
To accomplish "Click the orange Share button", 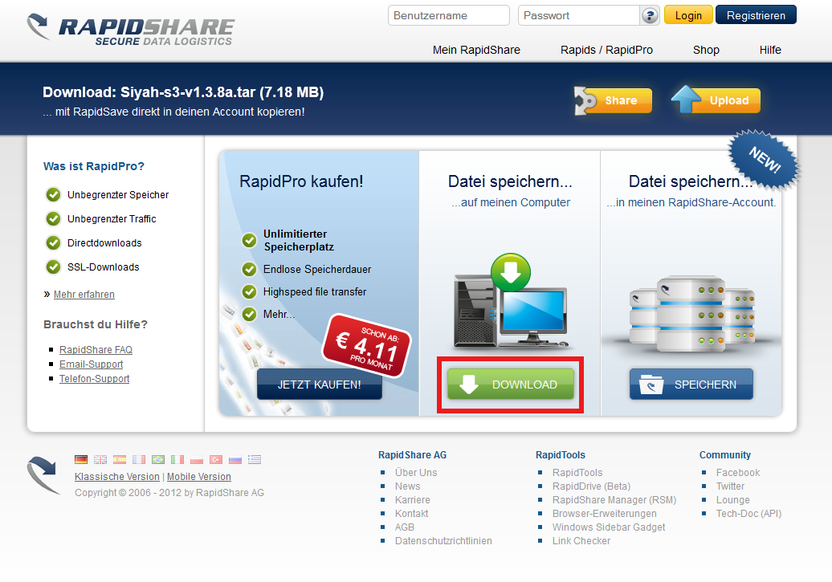I will tap(613, 100).
